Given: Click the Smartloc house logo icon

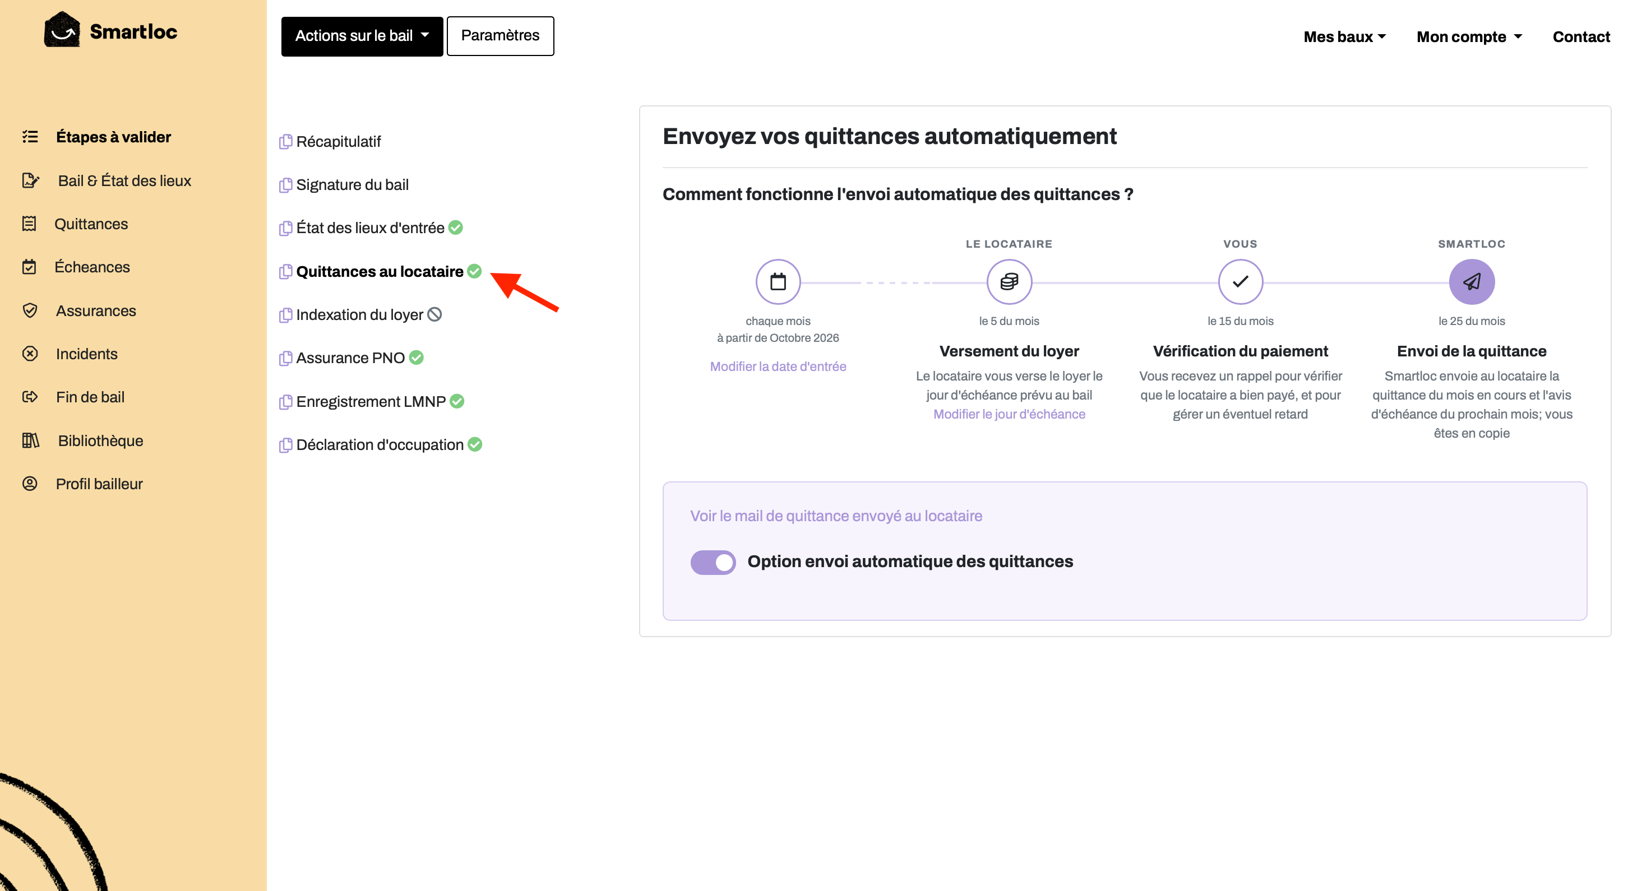Looking at the screenshot, I should tap(62, 30).
